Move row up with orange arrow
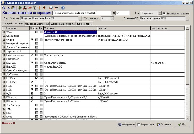Screen dimensions: 194x134 pyautogui.click(x=40, y=8)
